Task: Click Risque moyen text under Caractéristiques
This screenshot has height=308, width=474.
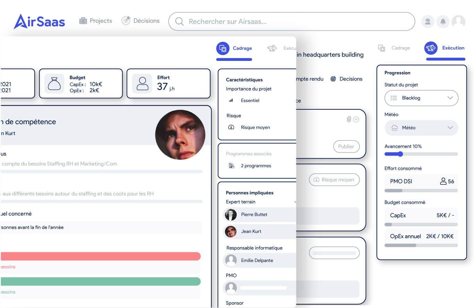Action: click(255, 127)
